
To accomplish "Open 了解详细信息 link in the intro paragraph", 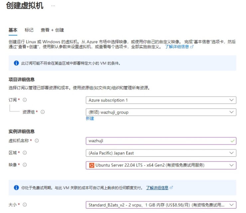I will [x=177, y=47].
